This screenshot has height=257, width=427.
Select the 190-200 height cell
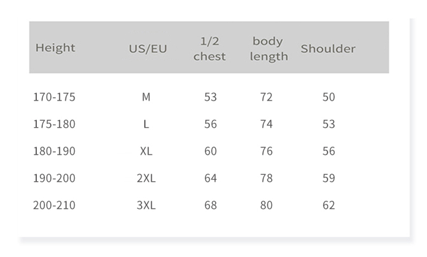[54, 178]
